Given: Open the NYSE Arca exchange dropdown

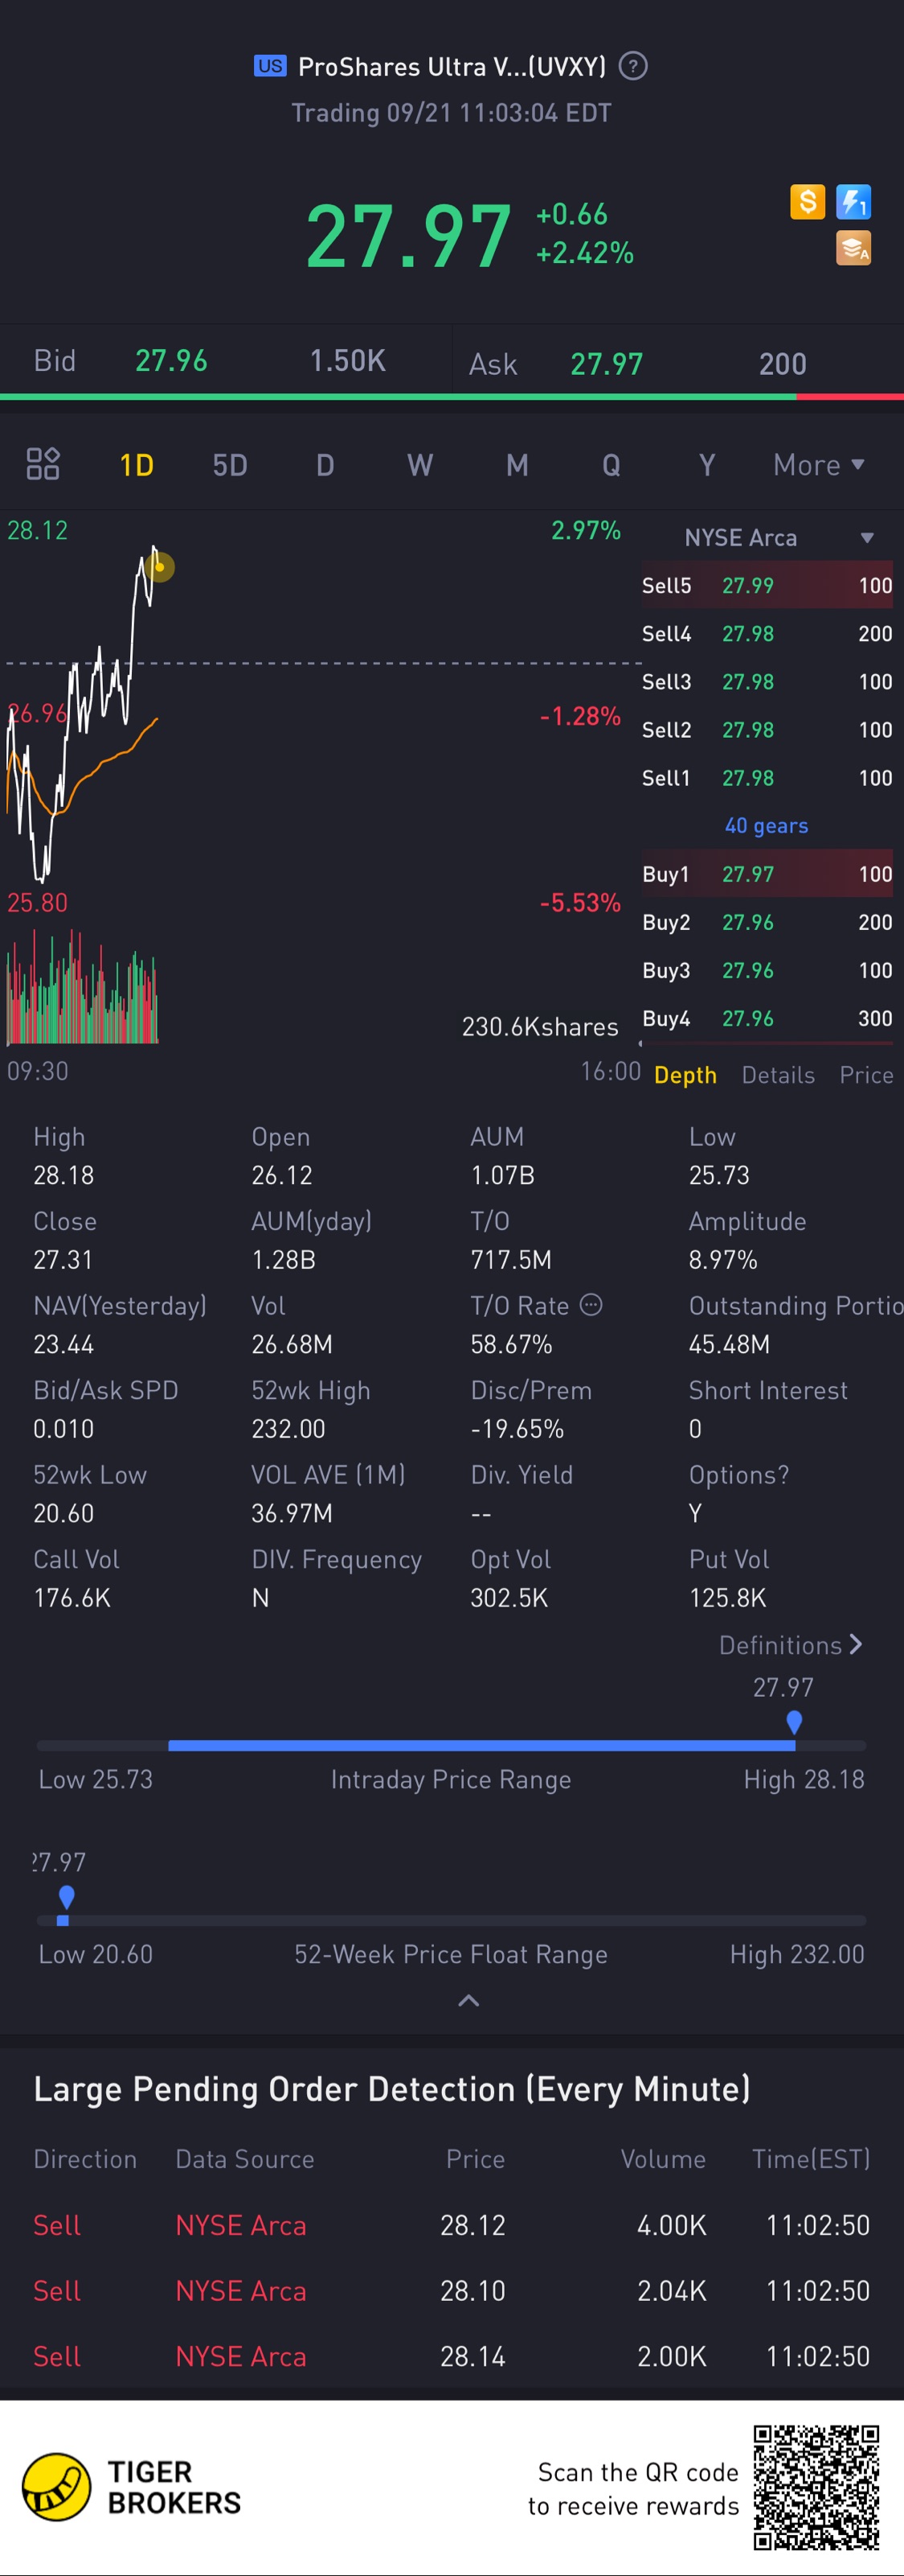Looking at the screenshot, I should tap(779, 538).
